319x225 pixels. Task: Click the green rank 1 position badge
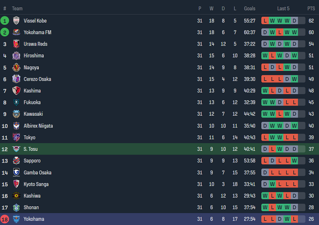tap(5, 21)
